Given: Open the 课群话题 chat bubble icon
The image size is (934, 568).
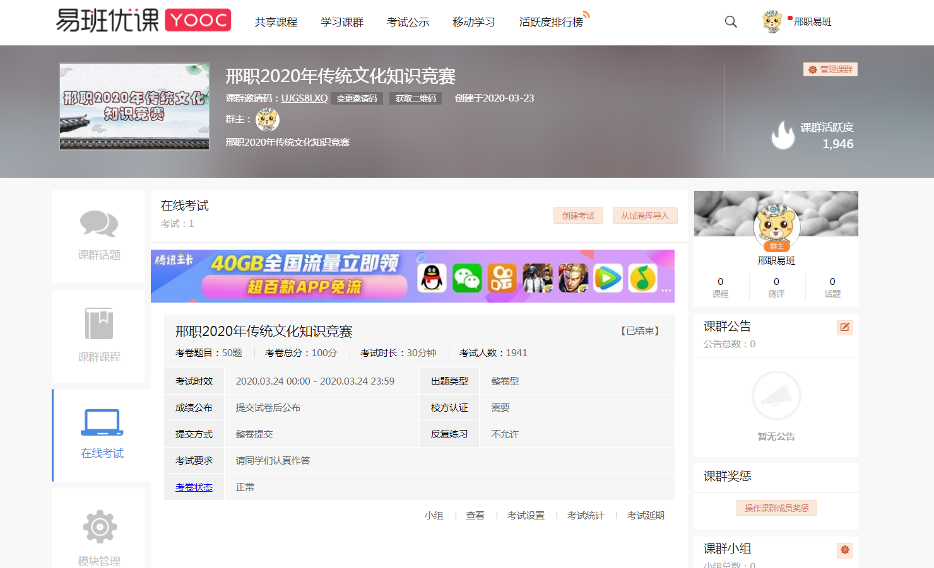Looking at the screenshot, I should pos(99,224).
